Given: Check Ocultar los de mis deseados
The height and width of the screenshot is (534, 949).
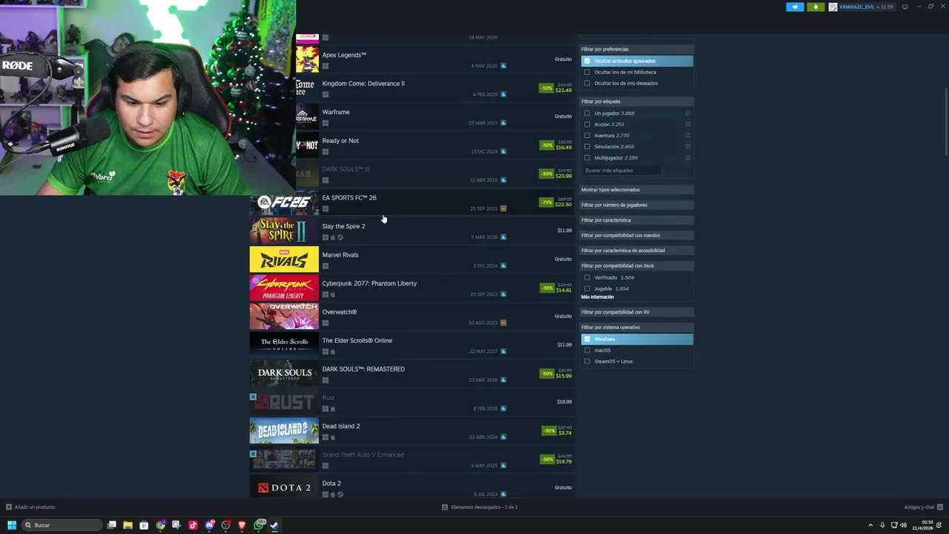Looking at the screenshot, I should (587, 83).
